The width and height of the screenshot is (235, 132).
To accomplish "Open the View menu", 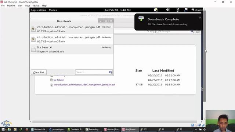I will [20, 6].
